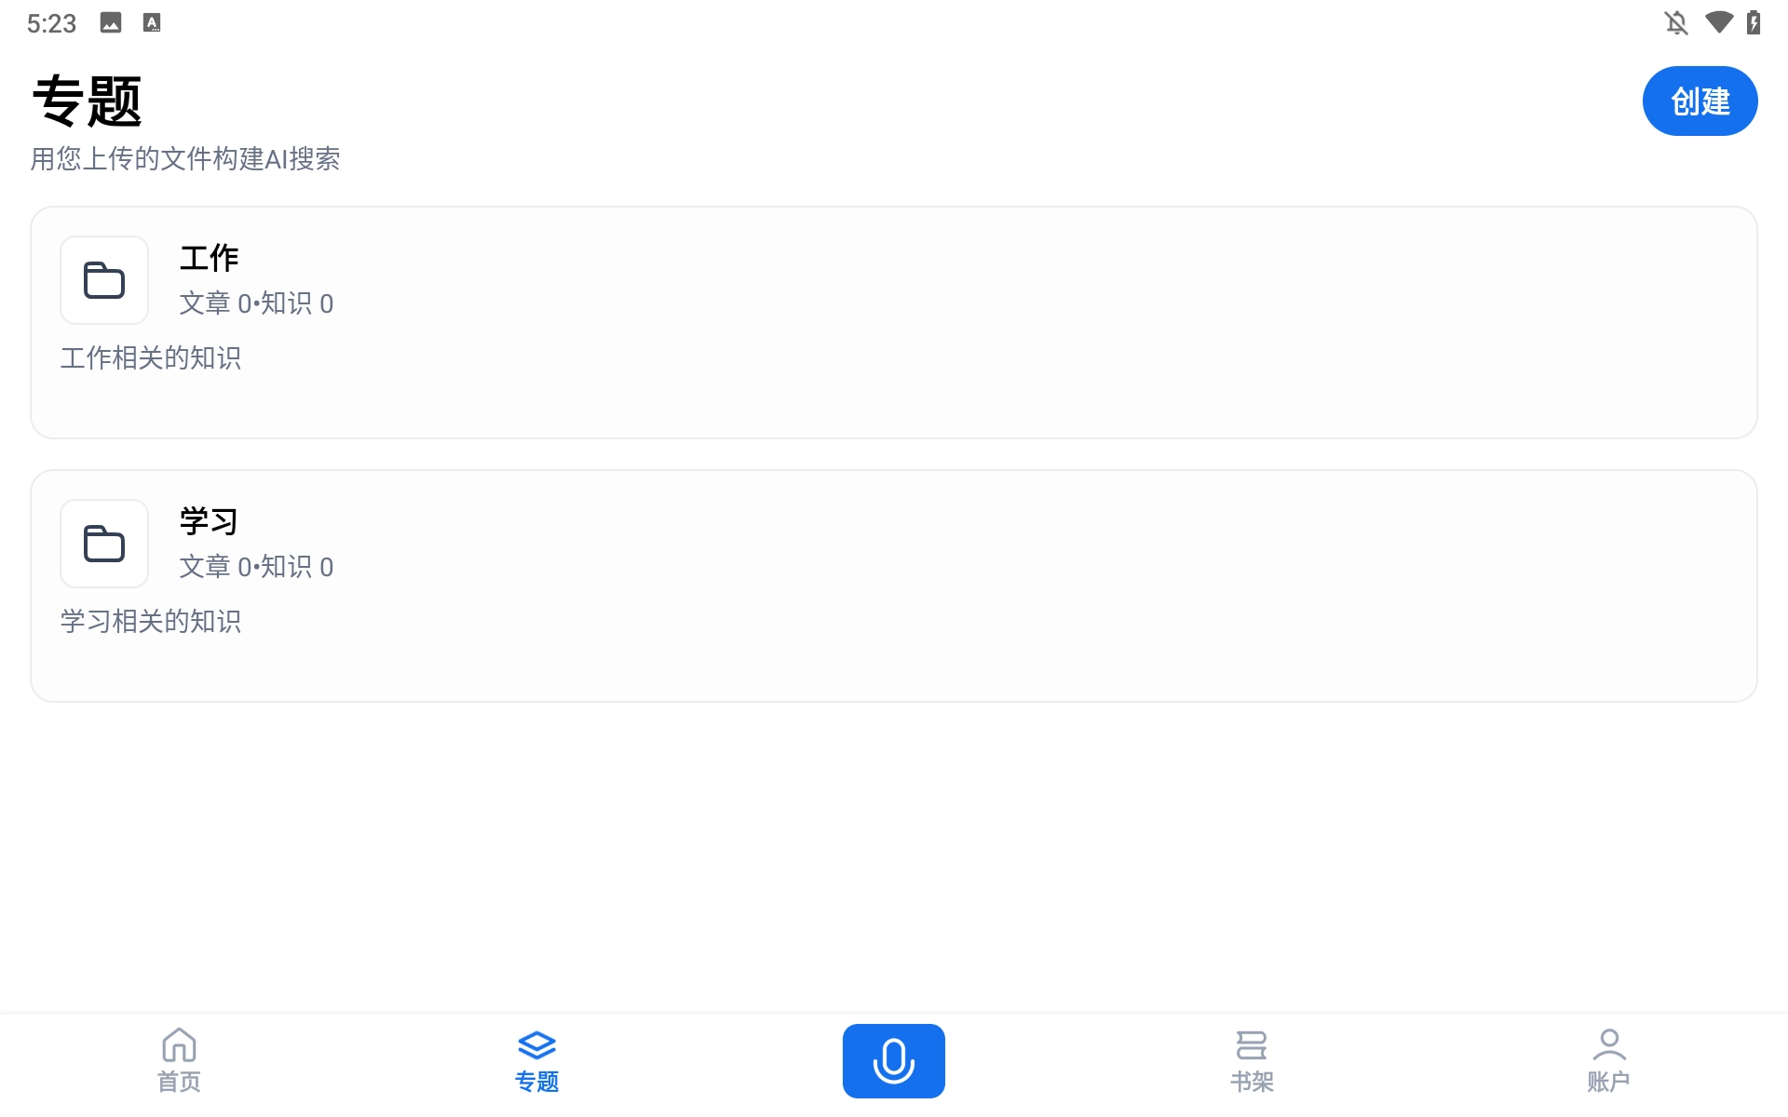Tap the 学习 card article count line
This screenshot has width=1788, height=1117.
(x=256, y=567)
